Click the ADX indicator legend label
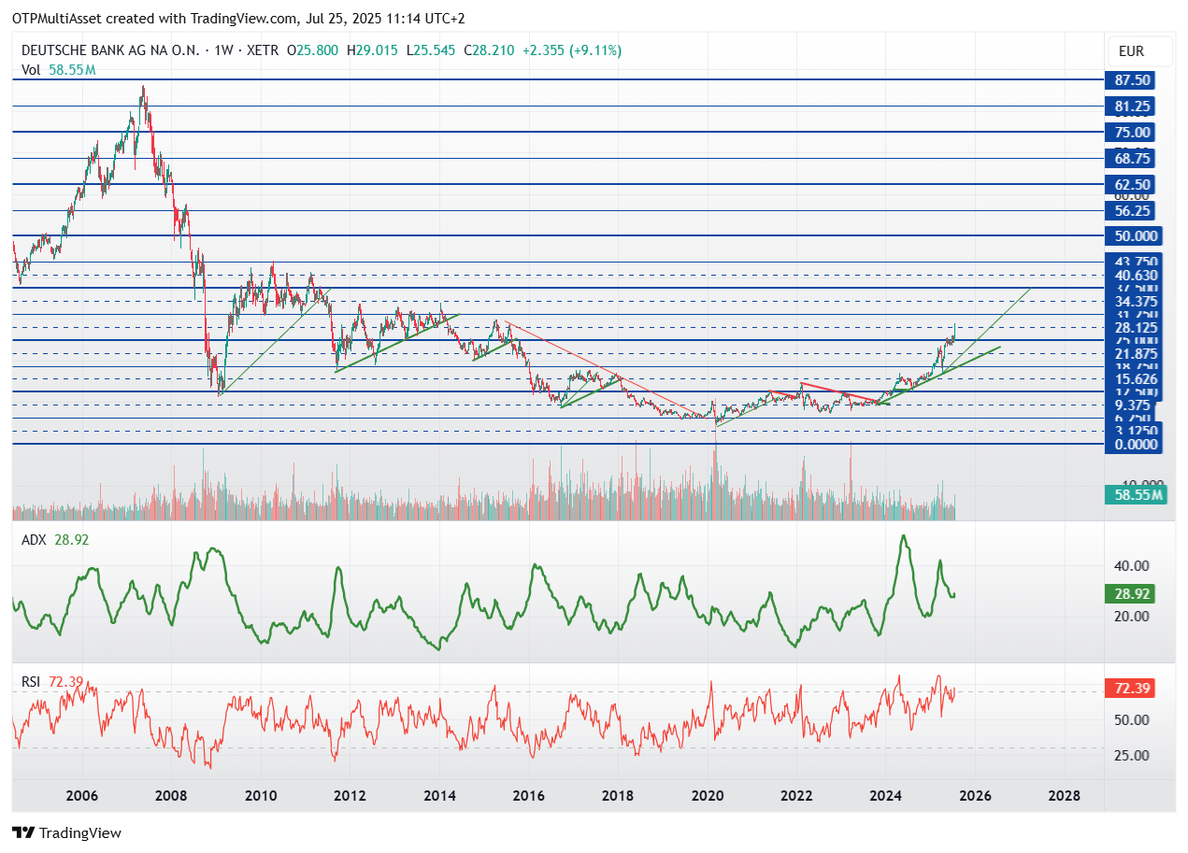The width and height of the screenshot is (1188, 853). click(34, 539)
